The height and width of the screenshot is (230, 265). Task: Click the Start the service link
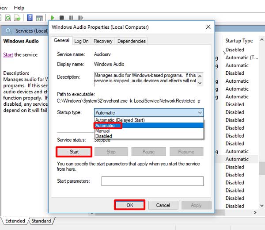[8, 55]
